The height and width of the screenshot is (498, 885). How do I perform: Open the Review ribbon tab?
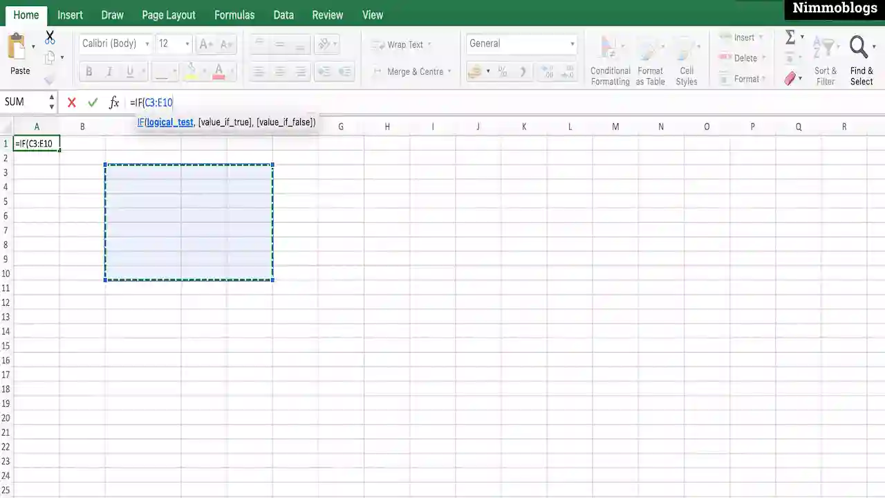click(327, 15)
